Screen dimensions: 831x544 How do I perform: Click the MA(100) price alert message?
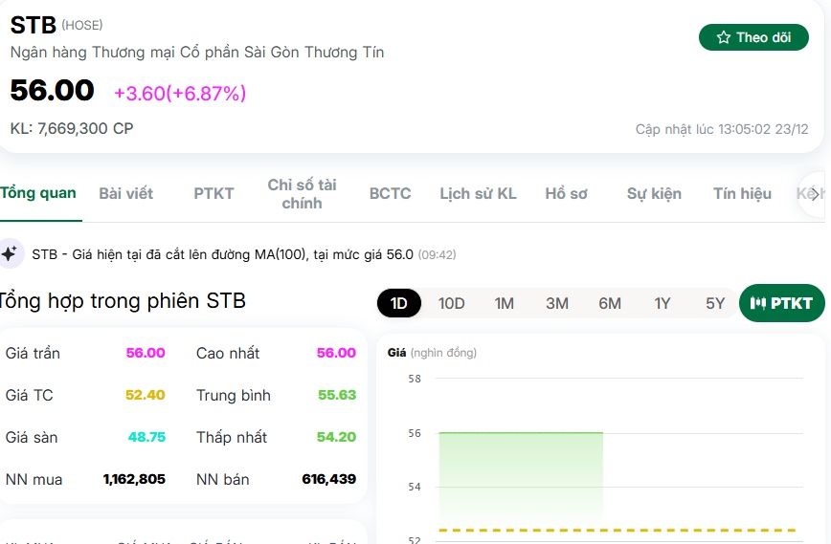tap(244, 254)
